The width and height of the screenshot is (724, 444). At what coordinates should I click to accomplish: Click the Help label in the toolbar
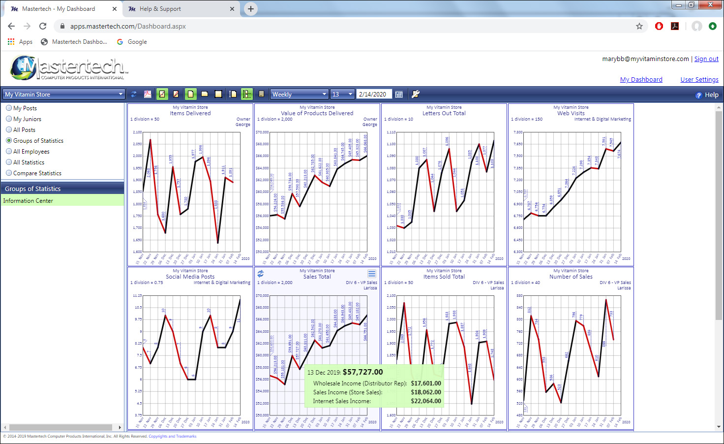712,95
